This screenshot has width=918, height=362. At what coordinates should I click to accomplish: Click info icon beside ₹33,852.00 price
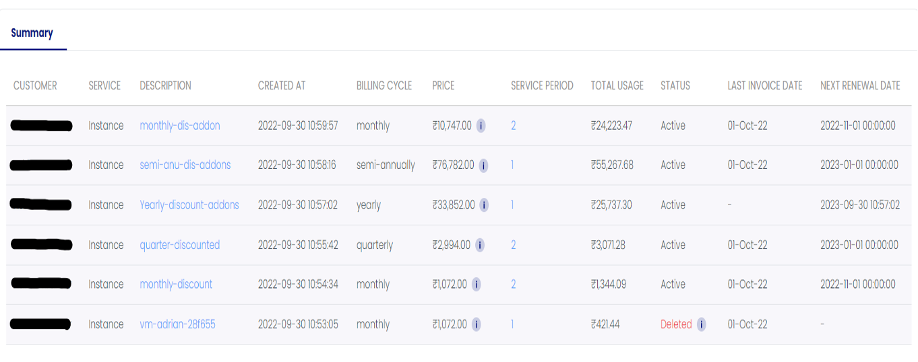[x=484, y=205]
